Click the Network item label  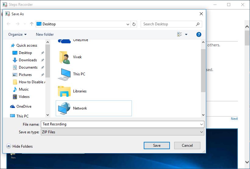coord(80,108)
